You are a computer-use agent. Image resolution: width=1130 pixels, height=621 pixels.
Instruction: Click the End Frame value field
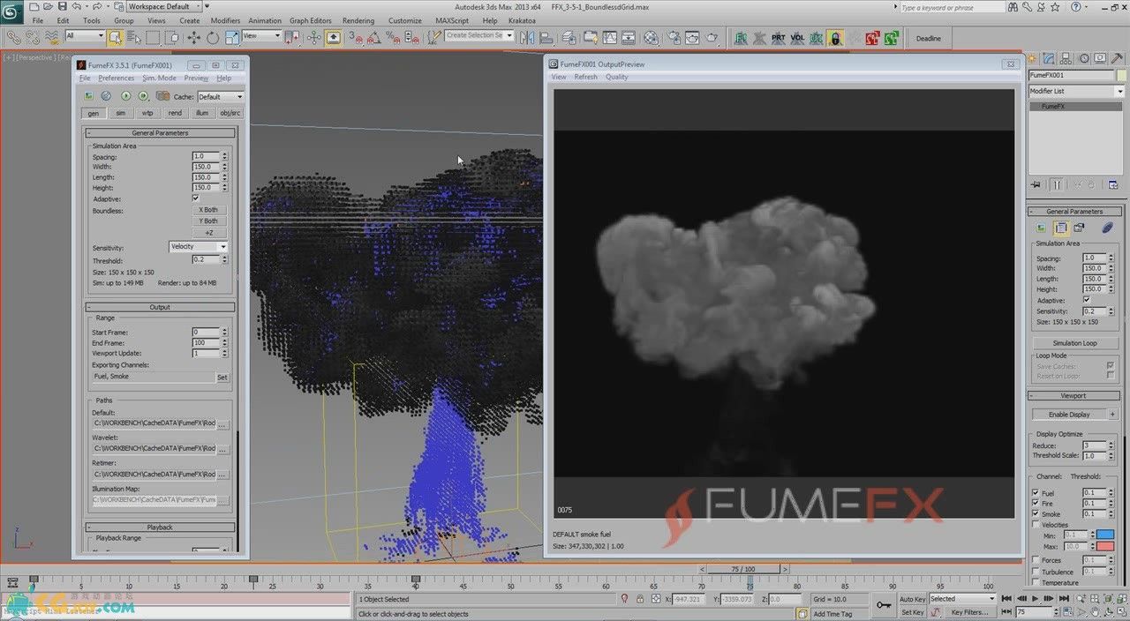coord(207,342)
